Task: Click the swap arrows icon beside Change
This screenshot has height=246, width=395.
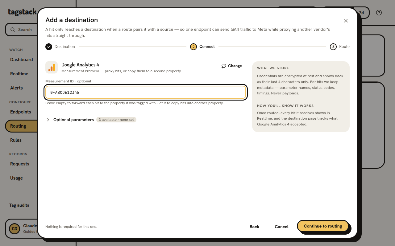Action: 224,66
